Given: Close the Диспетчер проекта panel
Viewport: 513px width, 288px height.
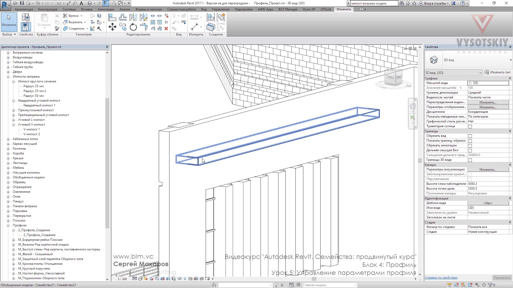Looking at the screenshot, I should [107, 47].
